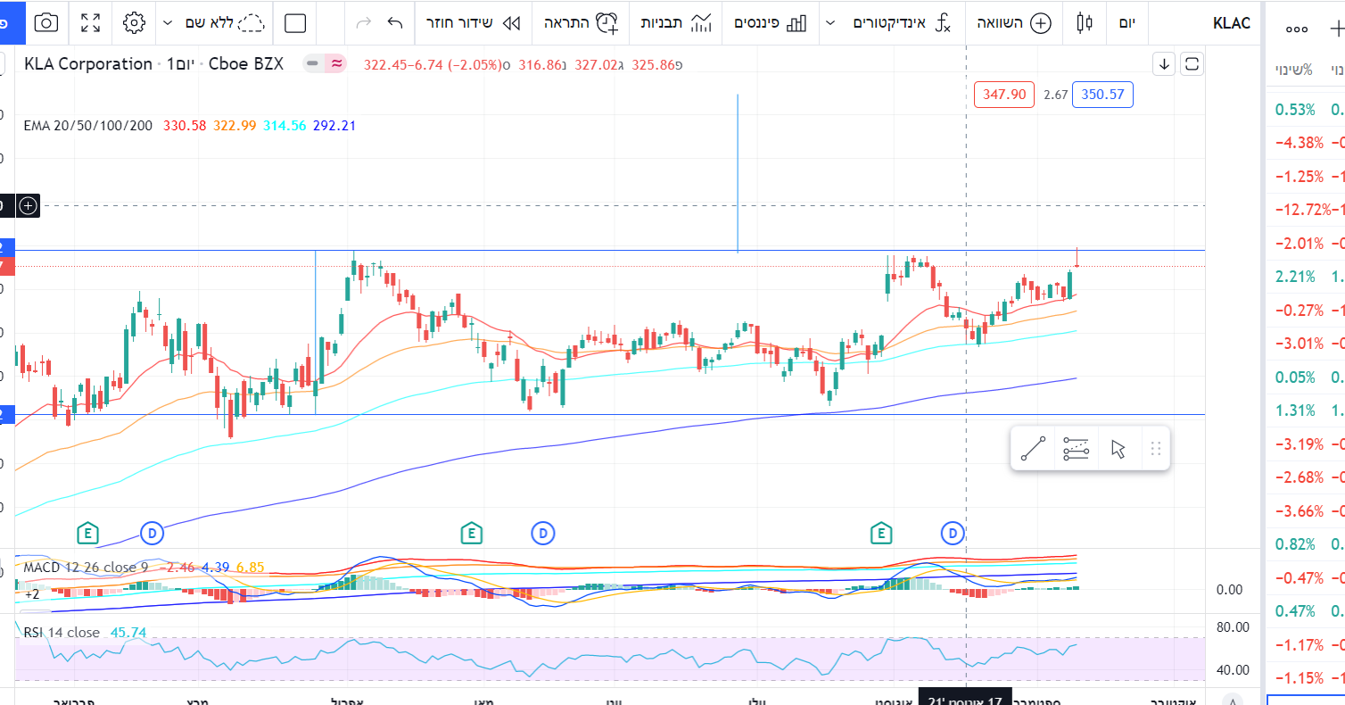Click the drag handle of the drawing toolbar
Viewport: 1345px width, 705px height.
tap(1155, 449)
